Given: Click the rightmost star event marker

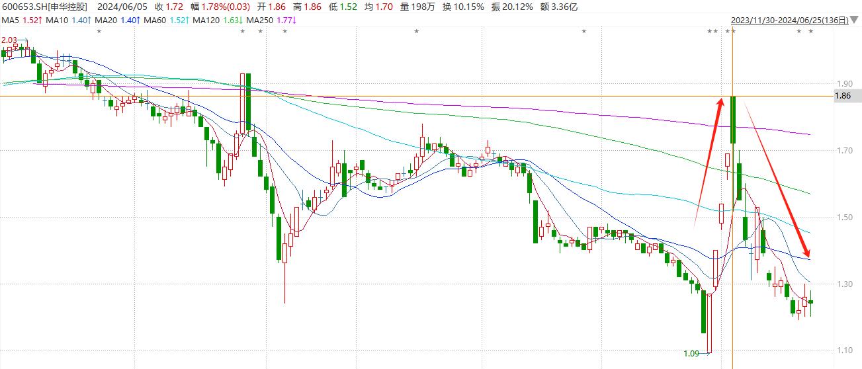Looking at the screenshot, I should (x=810, y=32).
